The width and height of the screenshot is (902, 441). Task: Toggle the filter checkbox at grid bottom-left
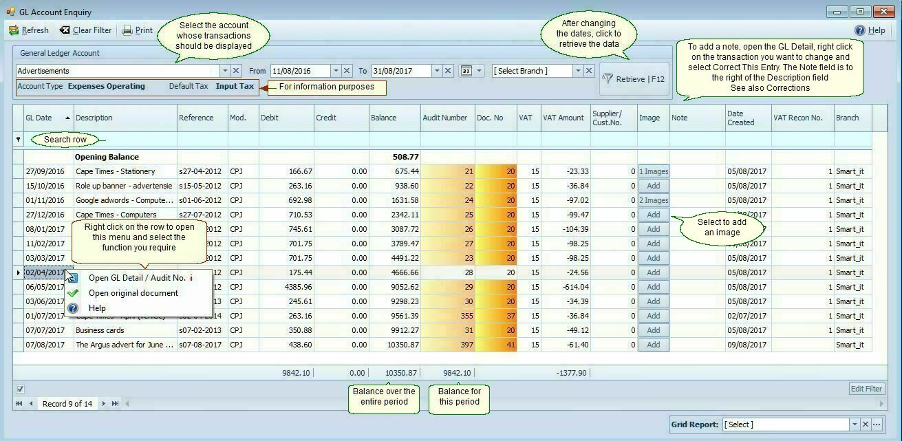pyautogui.click(x=20, y=389)
